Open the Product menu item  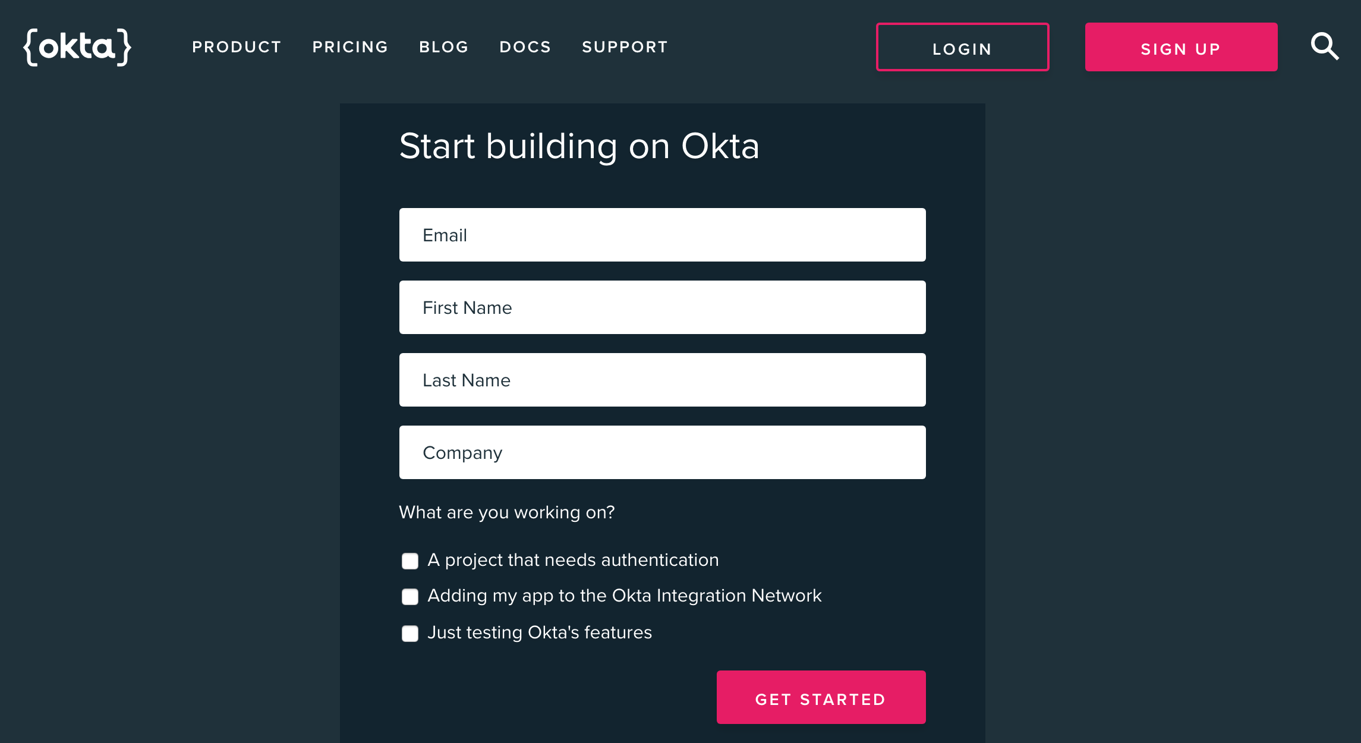point(237,47)
